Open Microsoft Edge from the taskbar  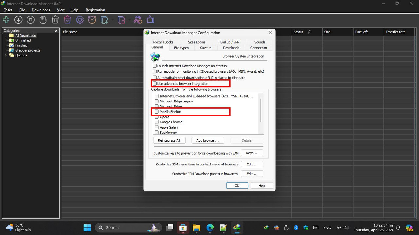coord(210,227)
